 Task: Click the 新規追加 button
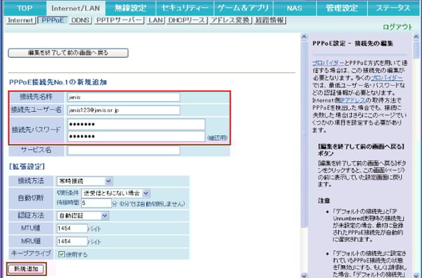(26, 269)
